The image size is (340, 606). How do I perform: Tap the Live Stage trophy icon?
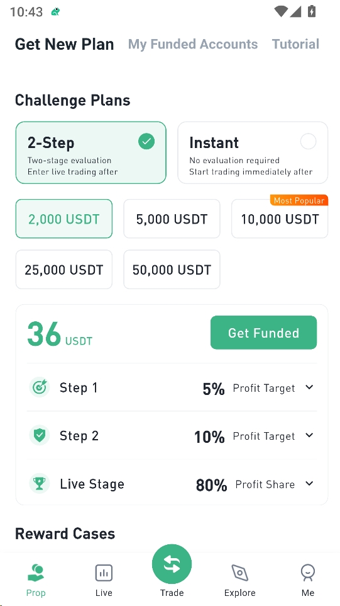tap(40, 484)
